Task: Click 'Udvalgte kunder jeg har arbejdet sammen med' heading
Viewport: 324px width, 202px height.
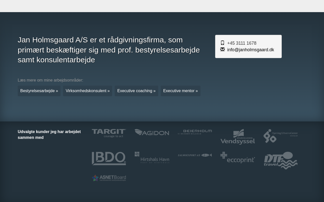Action: (49, 135)
